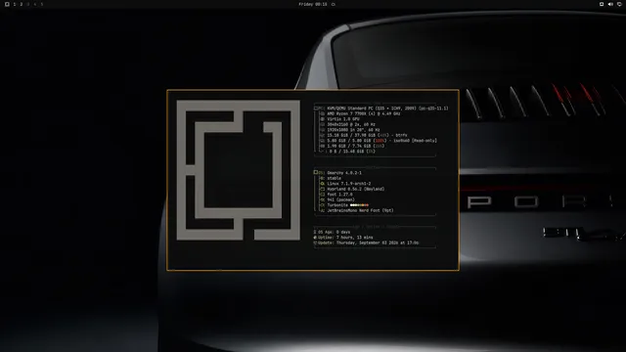Click the "Uptime: 7 hours, 13 mins" line
The height and width of the screenshot is (352, 626).
343,237
